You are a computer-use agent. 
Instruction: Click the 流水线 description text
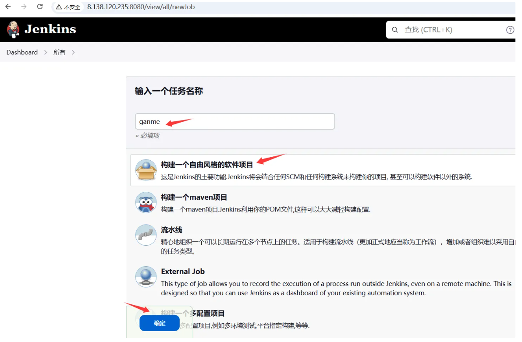click(x=338, y=247)
